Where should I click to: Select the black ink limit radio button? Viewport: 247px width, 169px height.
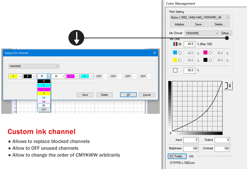210,60
